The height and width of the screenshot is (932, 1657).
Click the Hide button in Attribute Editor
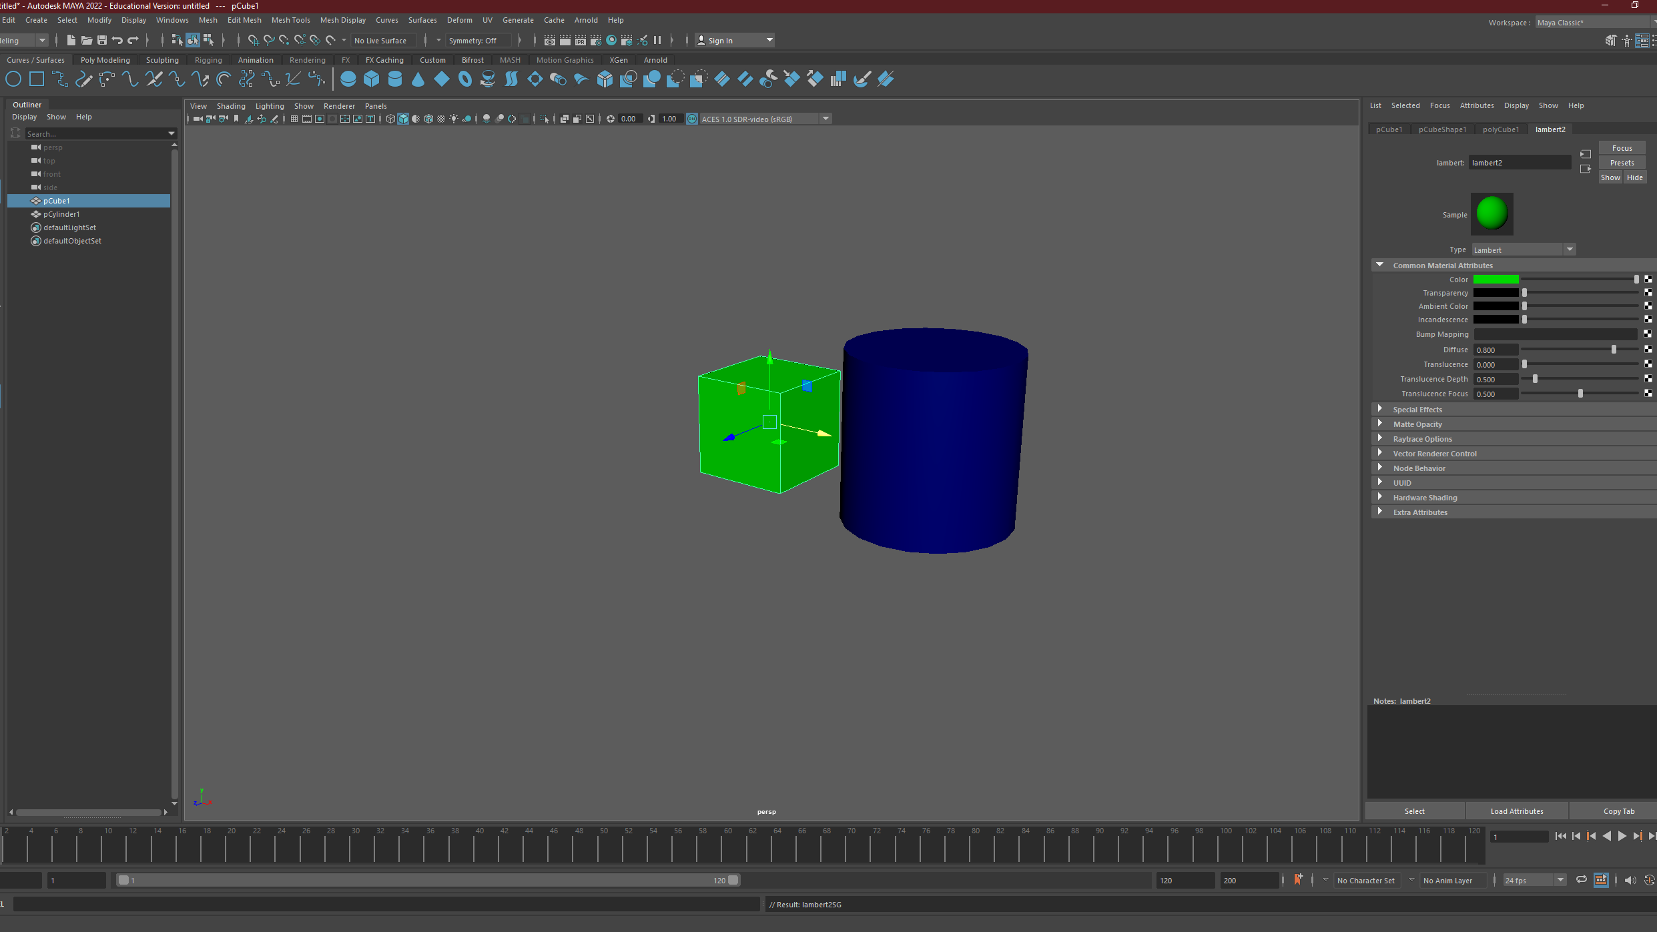point(1634,177)
